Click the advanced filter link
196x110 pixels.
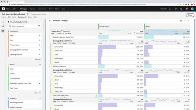click(66, 31)
